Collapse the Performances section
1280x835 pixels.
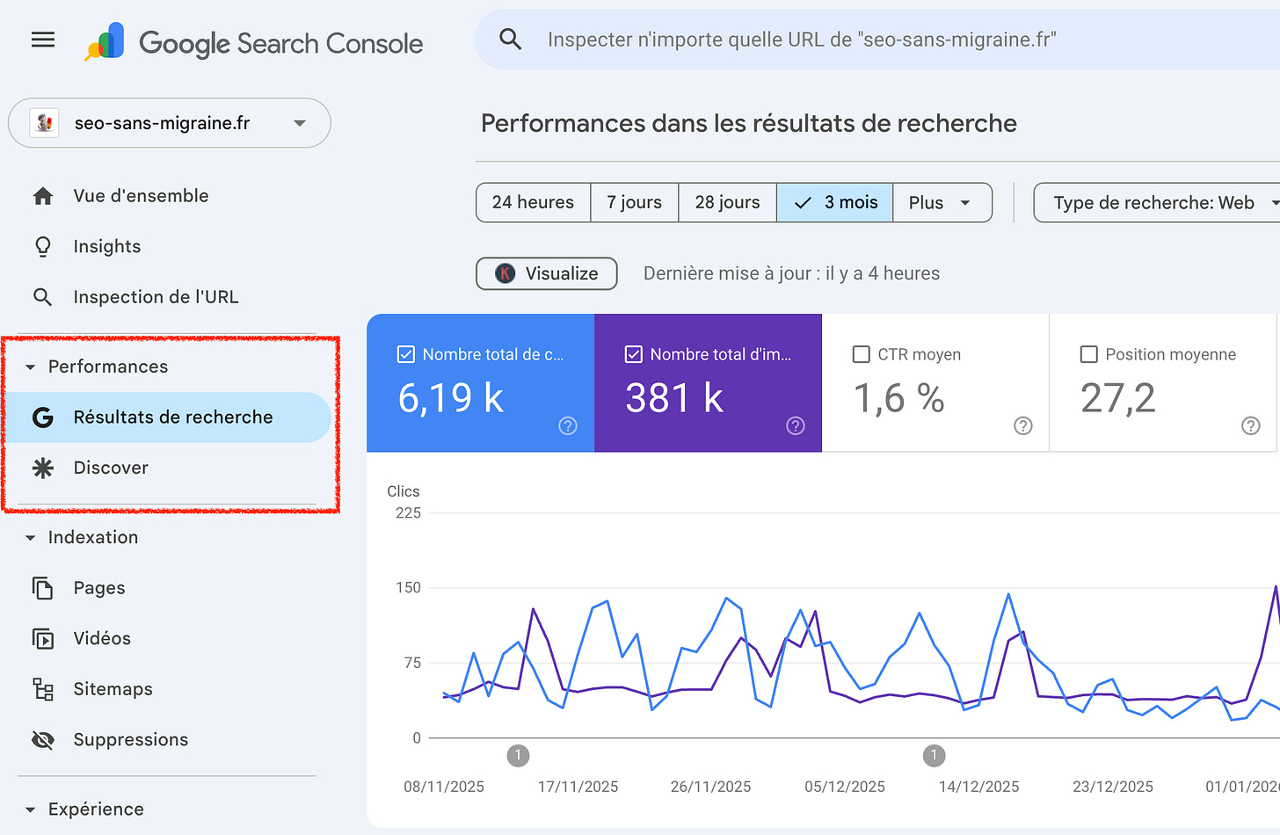coord(31,367)
